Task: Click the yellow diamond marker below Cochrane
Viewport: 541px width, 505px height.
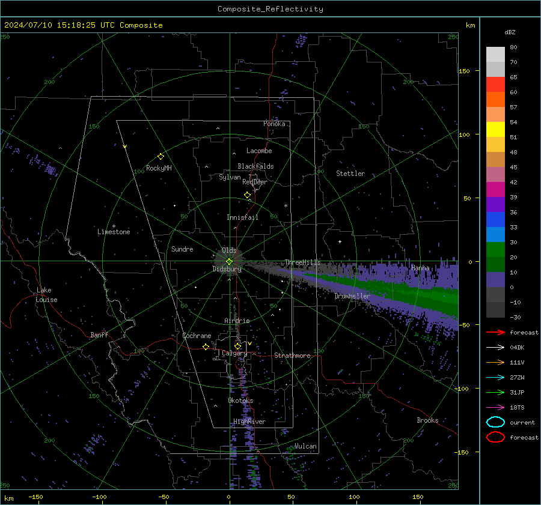Action: [206, 347]
